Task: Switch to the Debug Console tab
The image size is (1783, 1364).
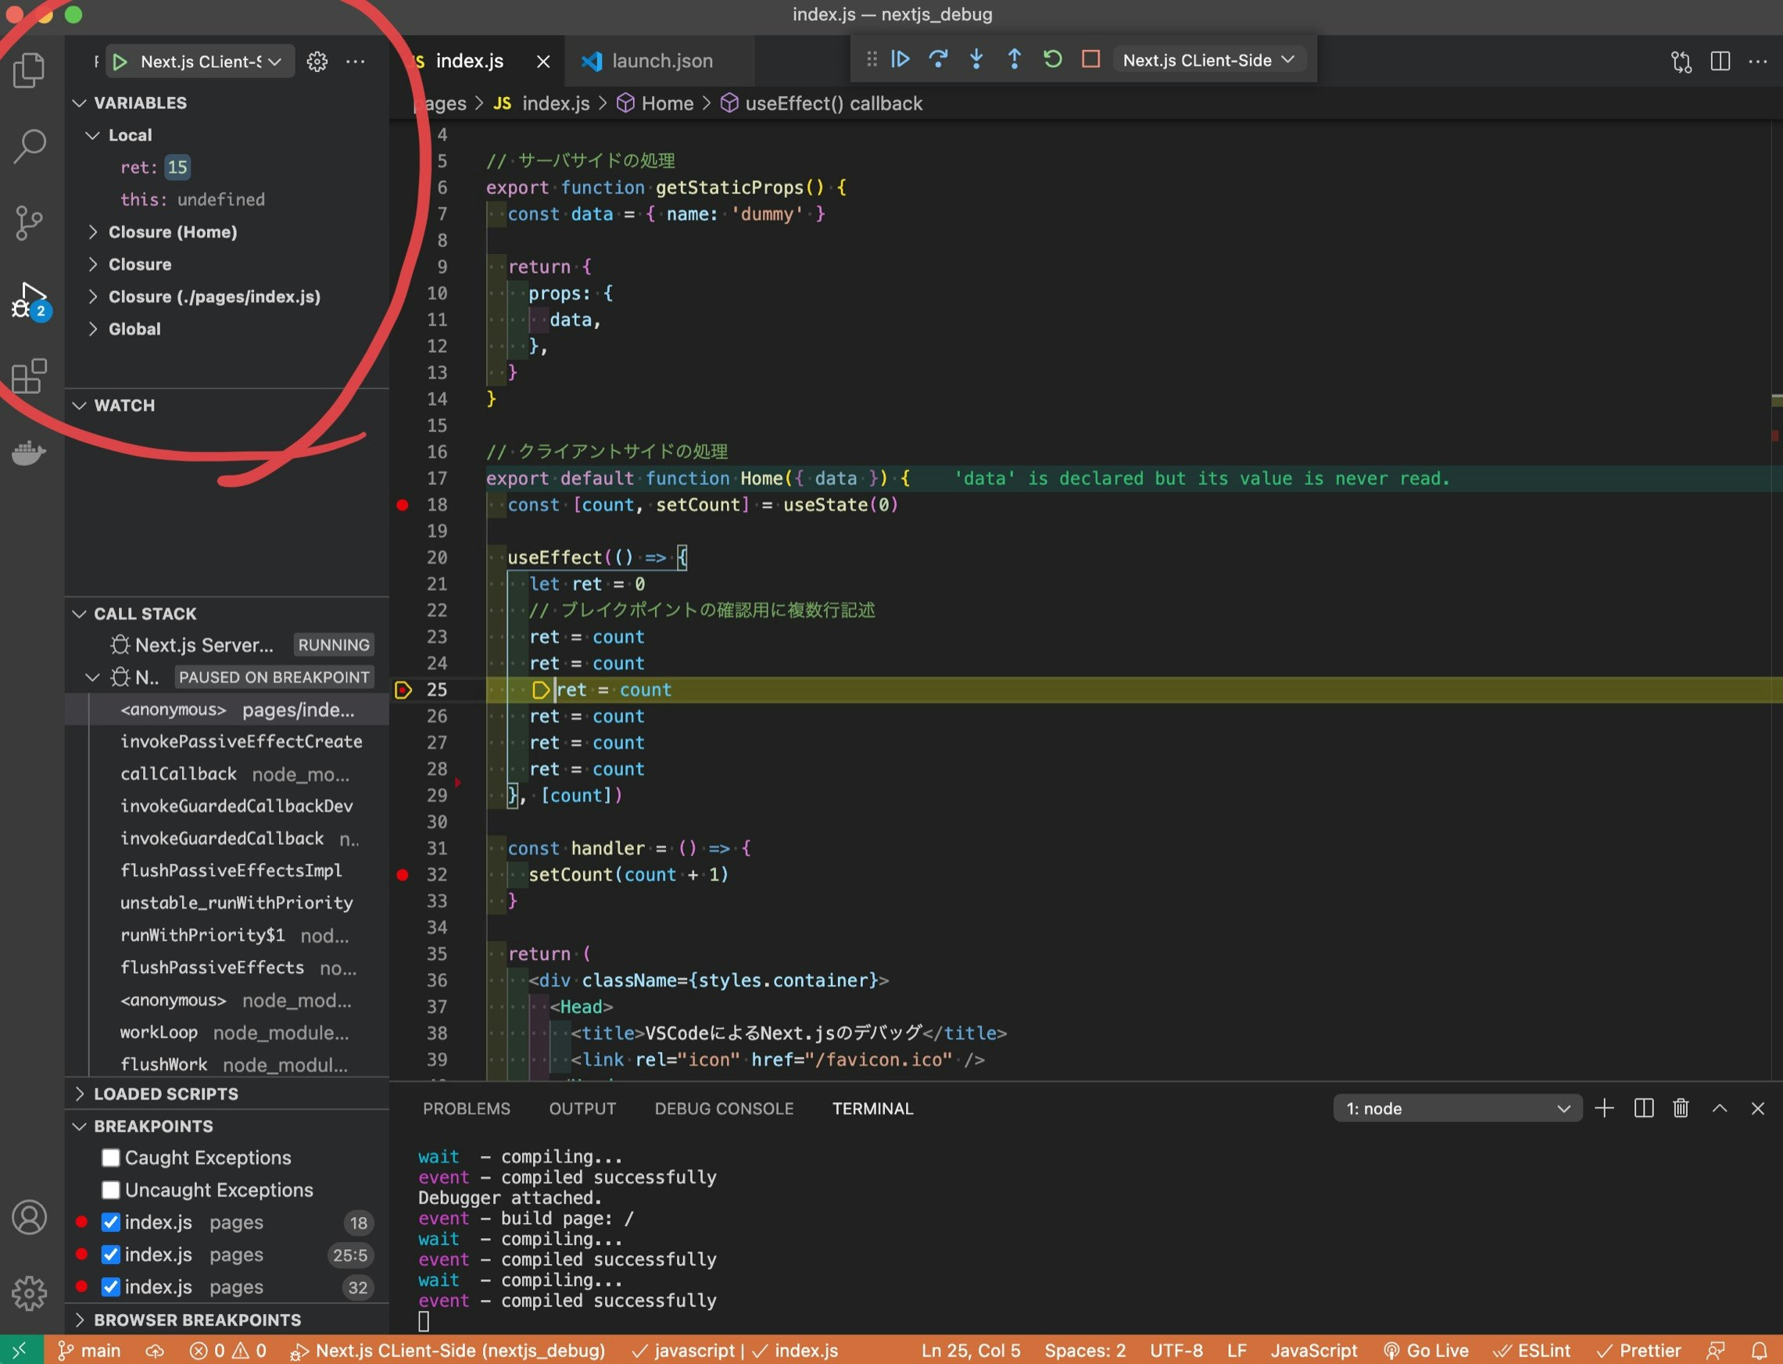Action: point(723,1108)
